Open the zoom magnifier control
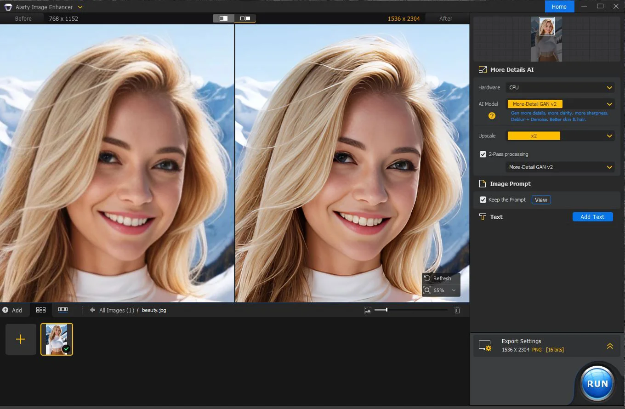This screenshot has height=409, width=625. point(426,290)
